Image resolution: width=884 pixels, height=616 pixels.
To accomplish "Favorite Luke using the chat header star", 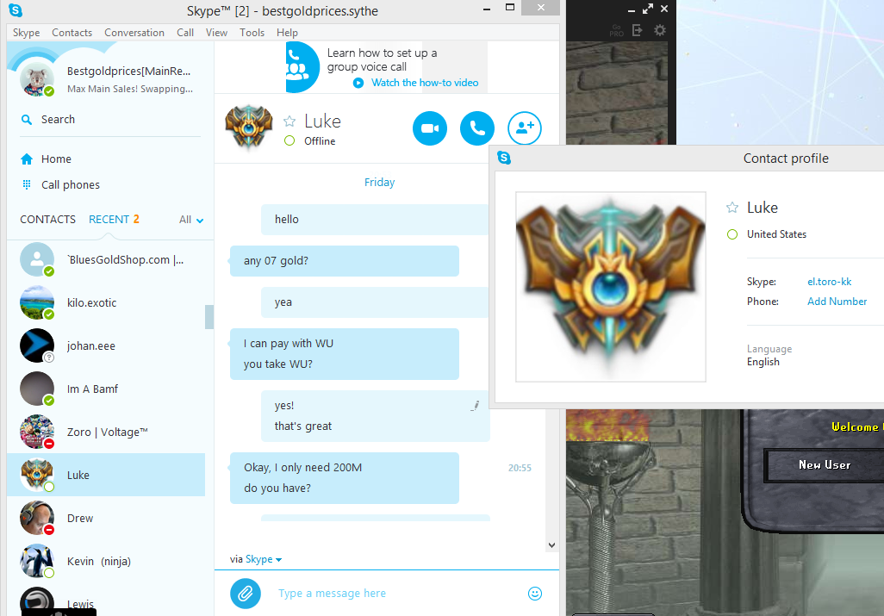I will tap(289, 121).
